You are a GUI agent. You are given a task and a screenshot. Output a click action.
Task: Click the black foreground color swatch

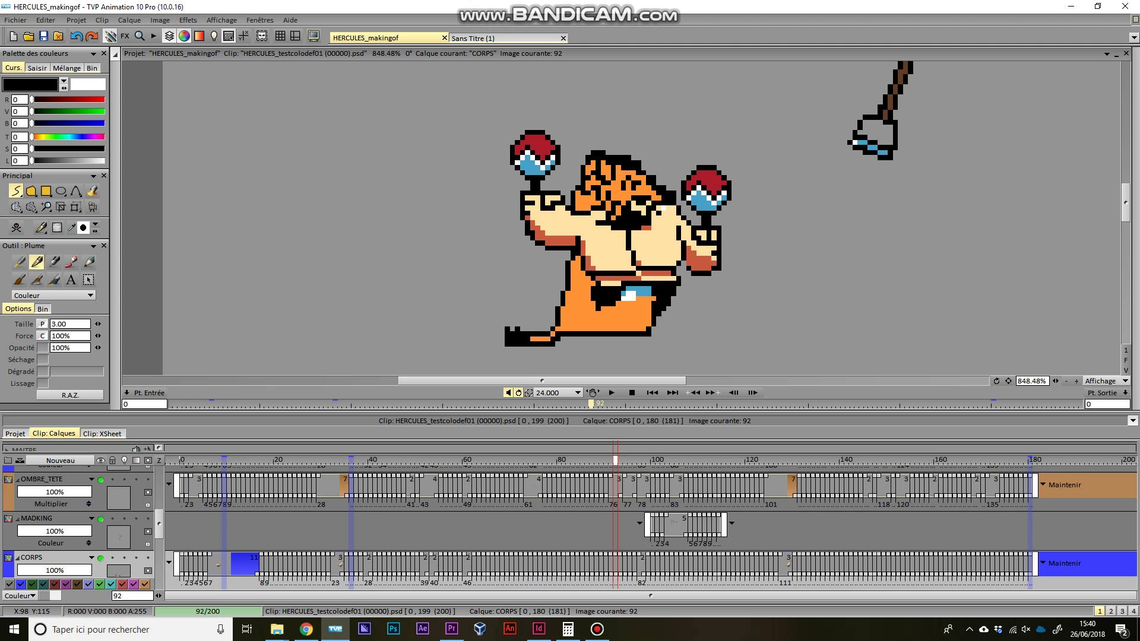point(30,84)
